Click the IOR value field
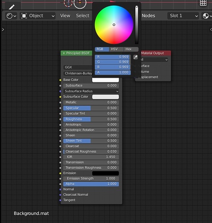This screenshot has height=223, width=212. tap(91, 157)
